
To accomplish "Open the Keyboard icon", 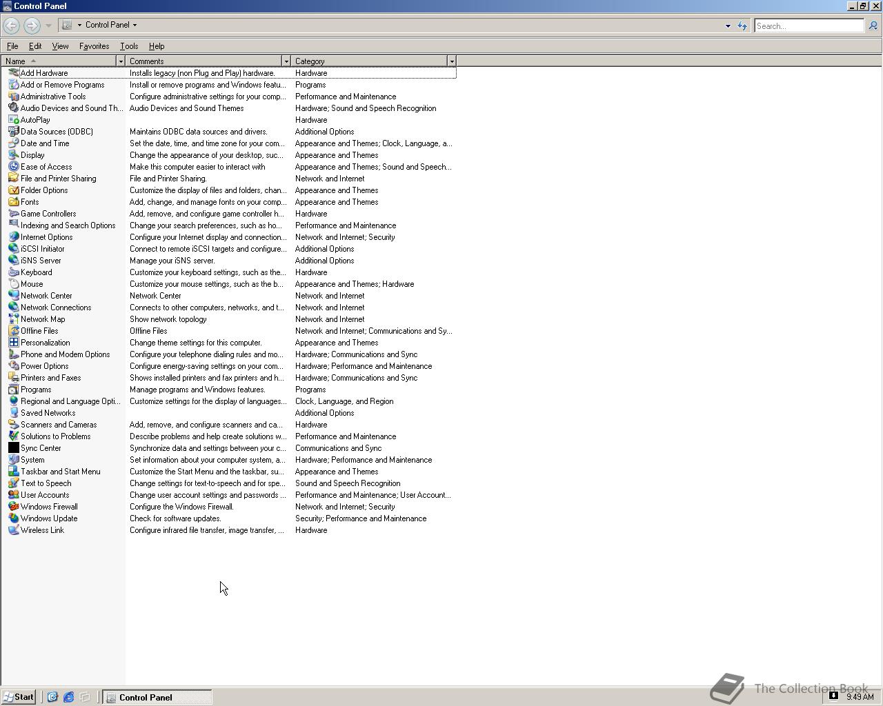I will click(x=13, y=272).
